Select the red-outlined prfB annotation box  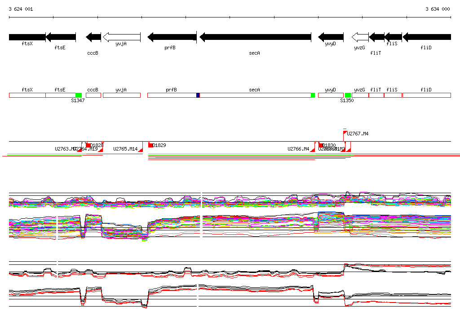click(171, 95)
